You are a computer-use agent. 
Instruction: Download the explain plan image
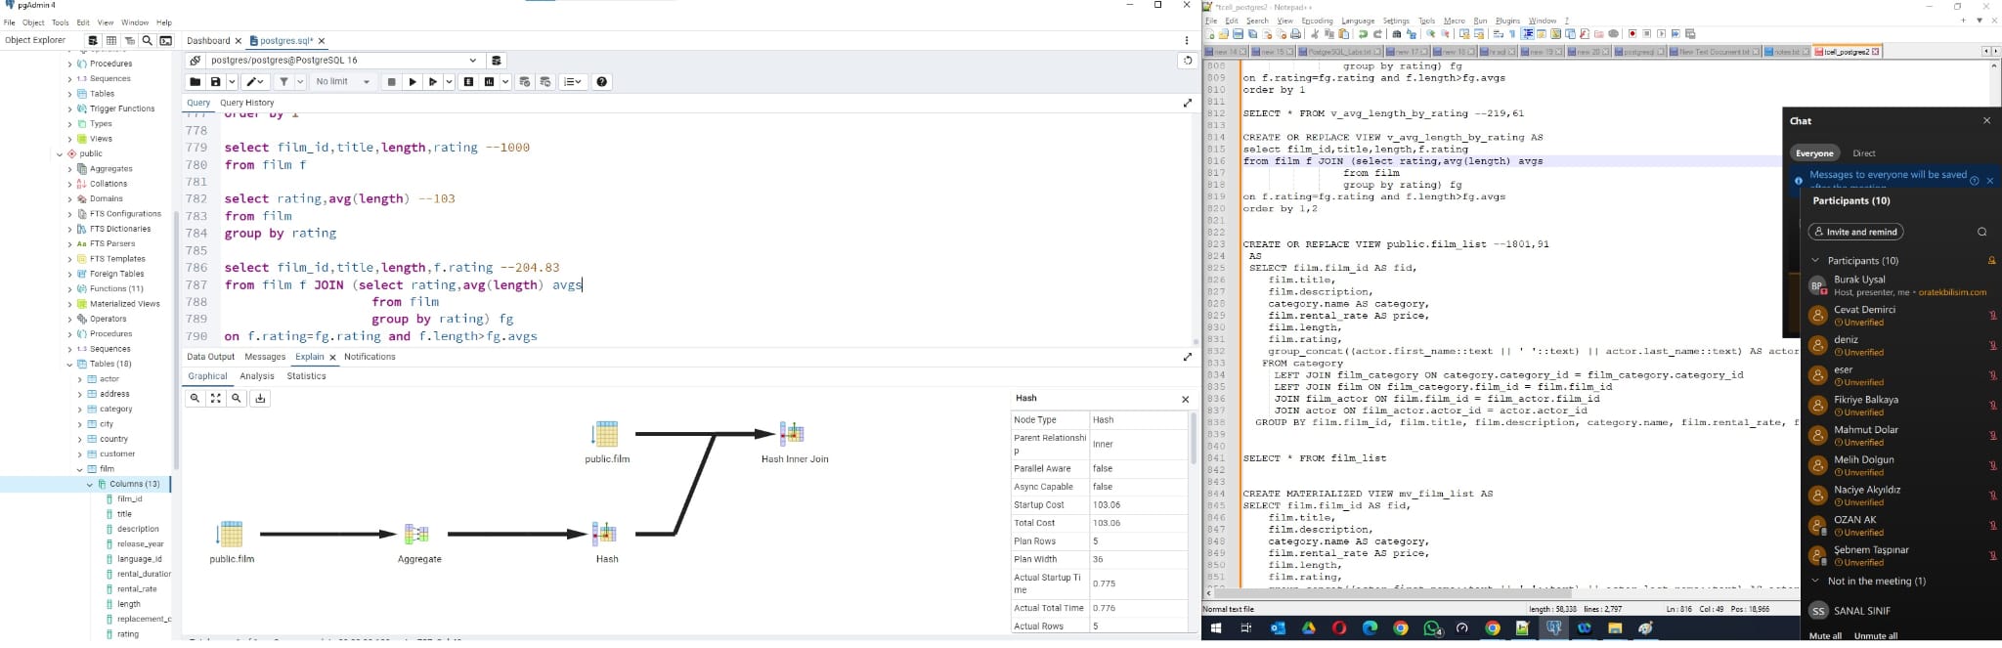point(260,398)
